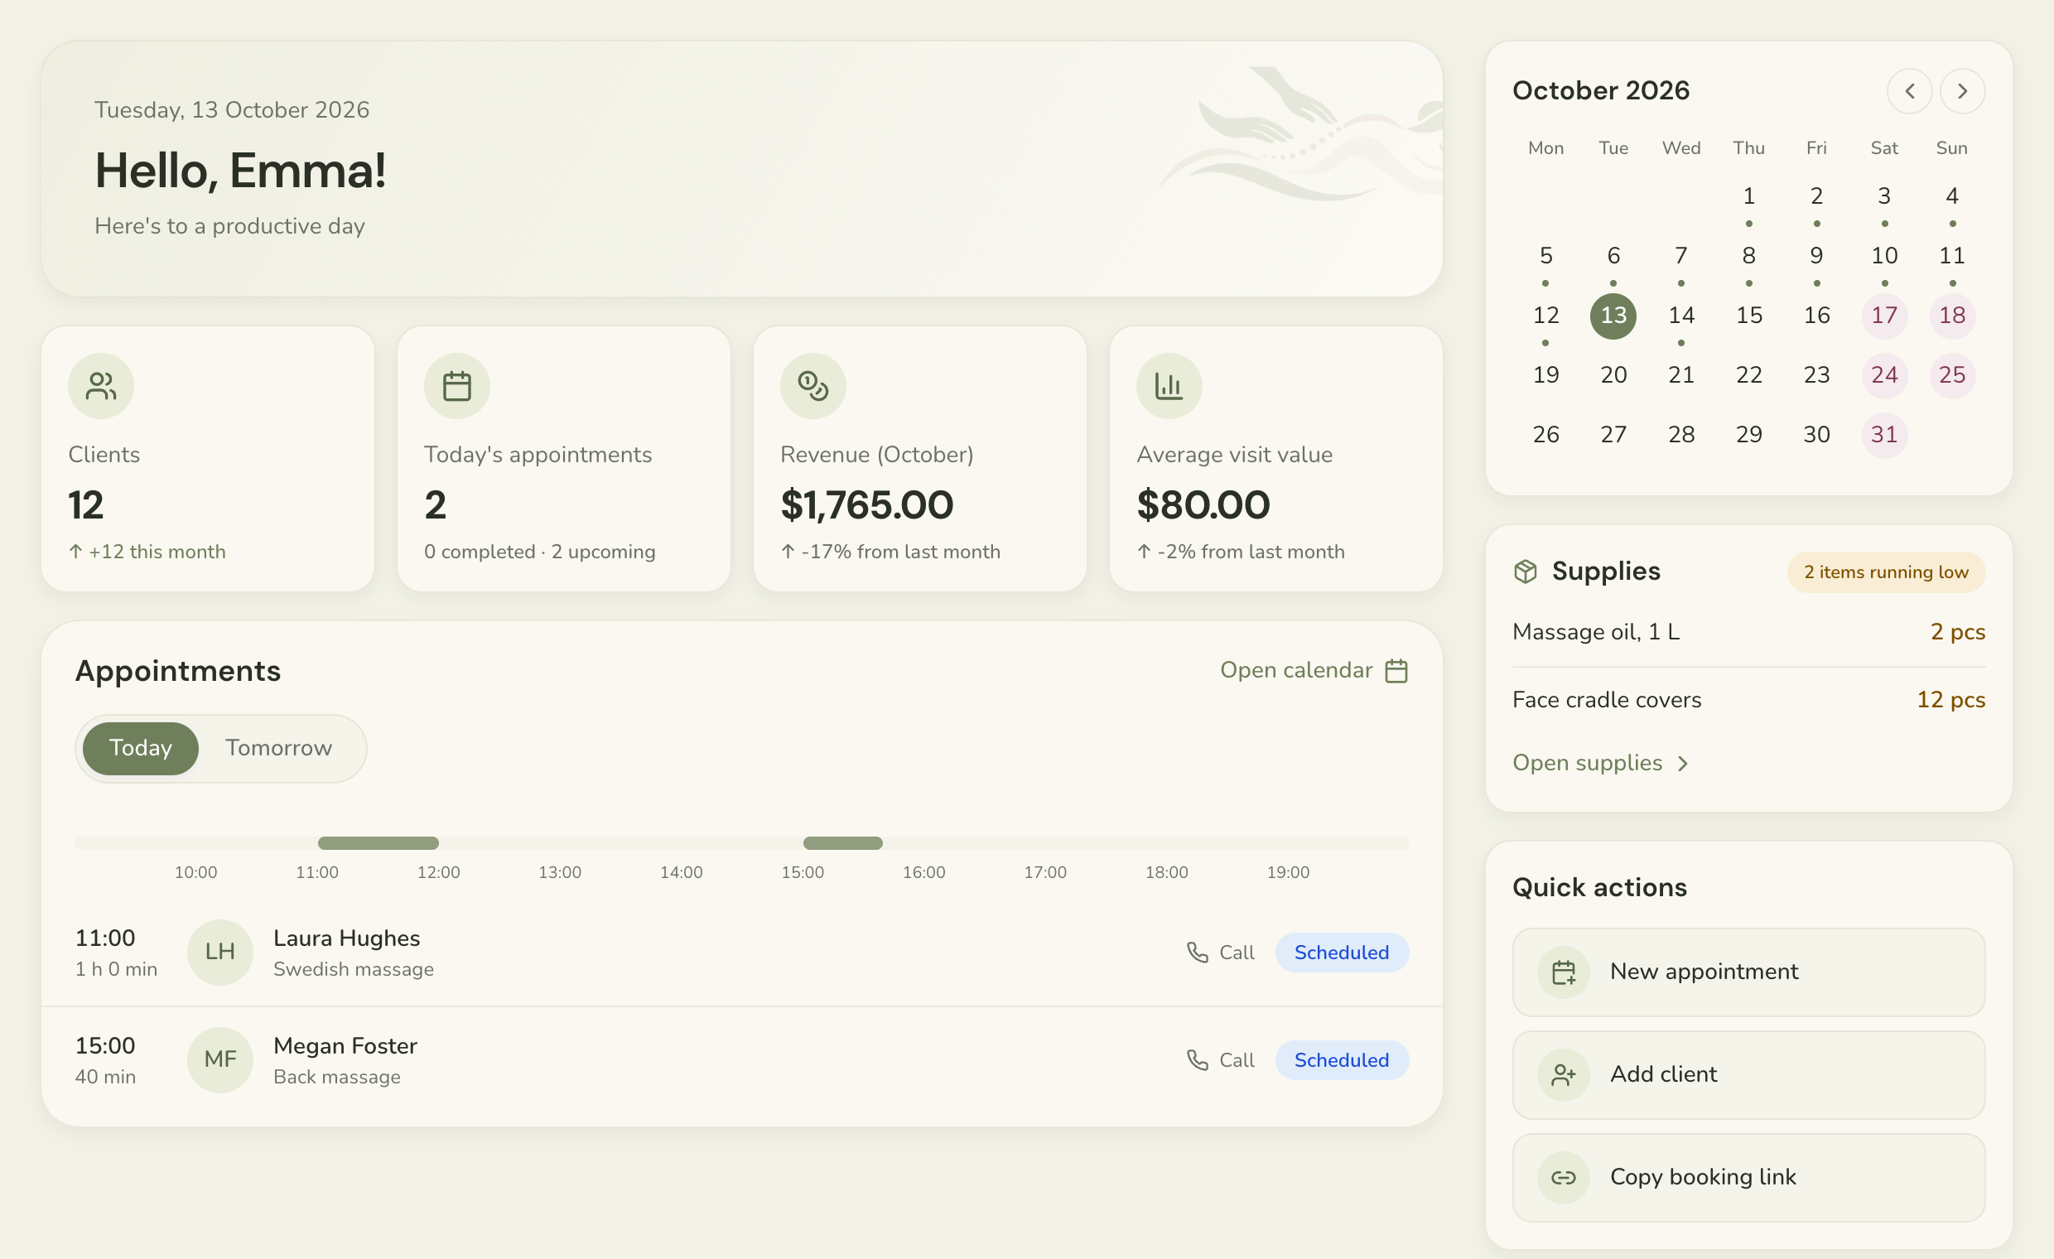Go to previous month in calendar
The image size is (2054, 1259).
pos(1910,91)
